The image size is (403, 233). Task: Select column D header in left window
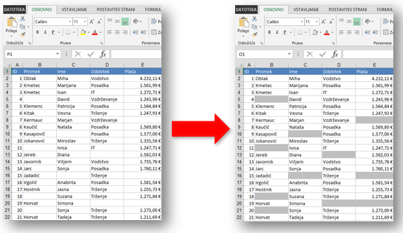107,65
